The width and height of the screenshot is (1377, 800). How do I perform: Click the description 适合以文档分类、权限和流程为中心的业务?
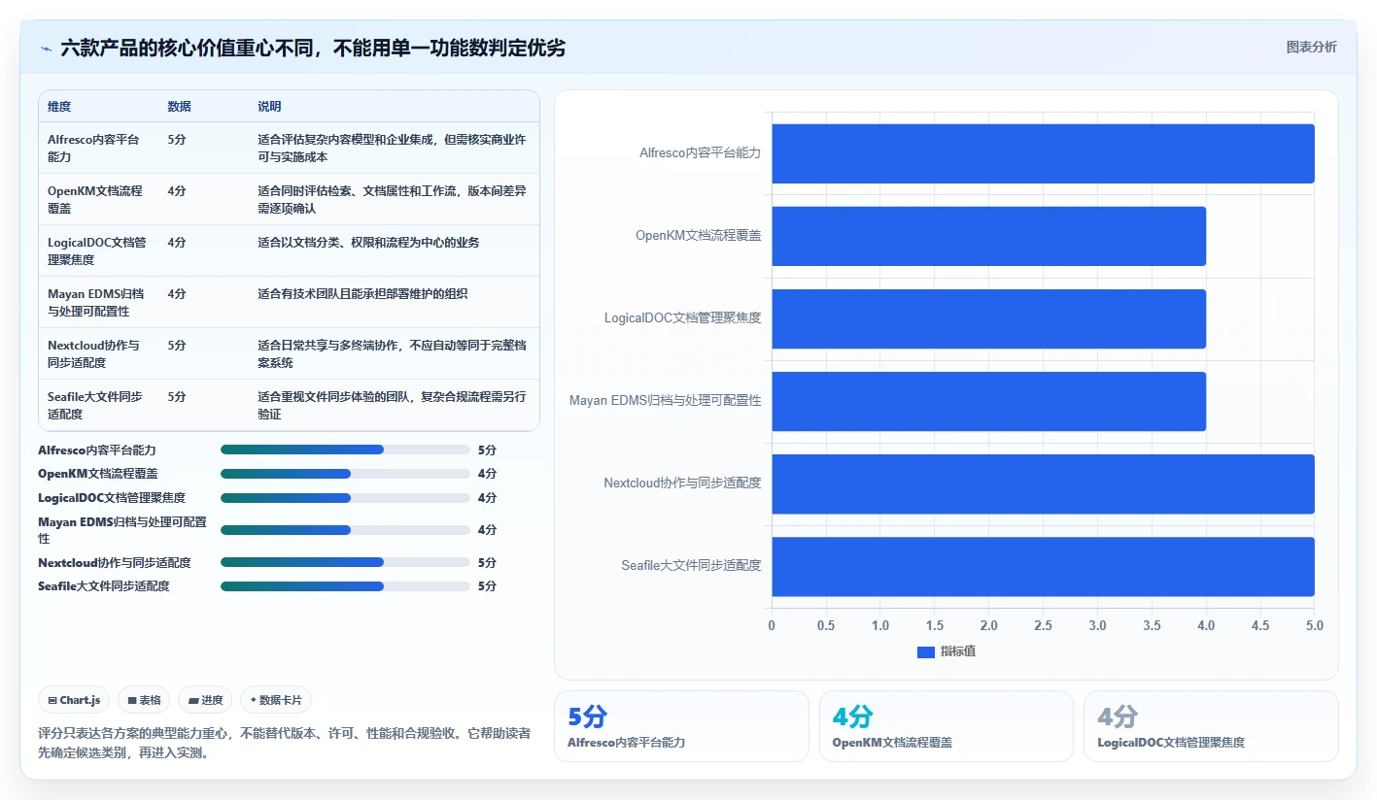(x=368, y=242)
